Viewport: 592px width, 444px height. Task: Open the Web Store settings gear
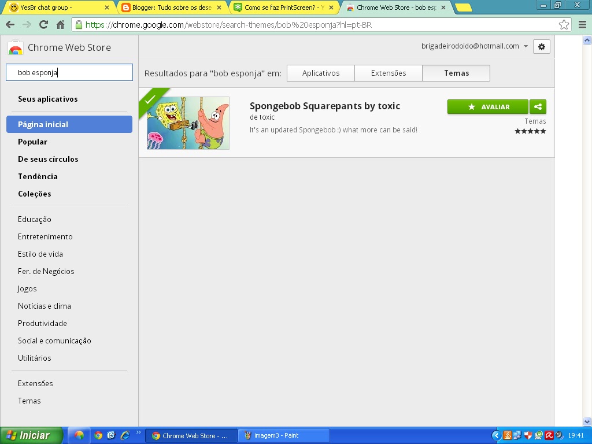click(x=541, y=47)
